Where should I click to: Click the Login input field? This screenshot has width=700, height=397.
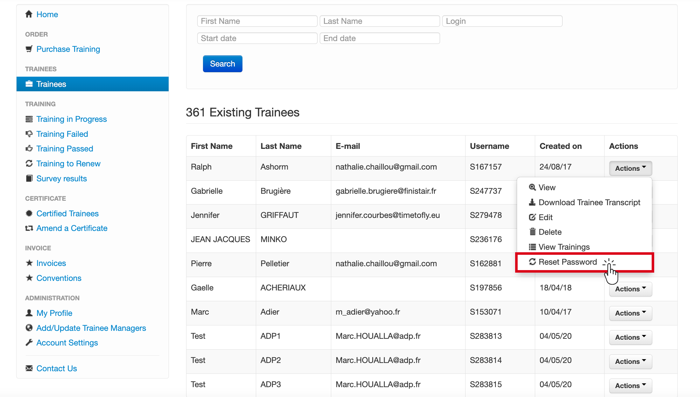(502, 21)
